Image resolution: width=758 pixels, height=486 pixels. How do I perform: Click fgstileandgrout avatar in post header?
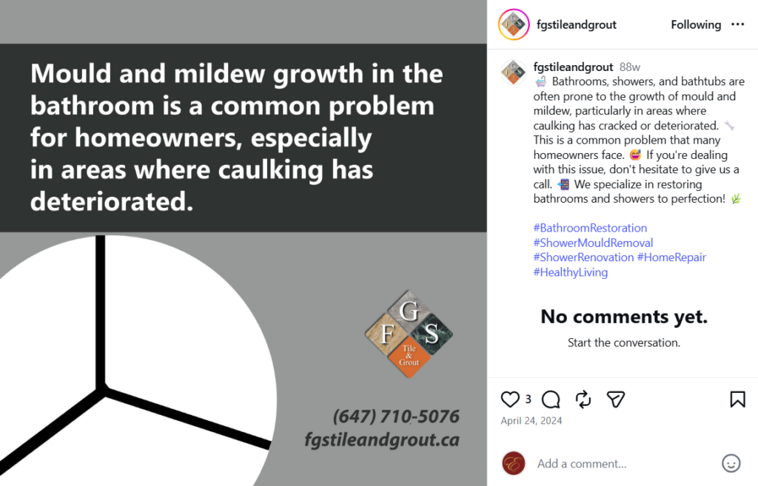pos(512,24)
